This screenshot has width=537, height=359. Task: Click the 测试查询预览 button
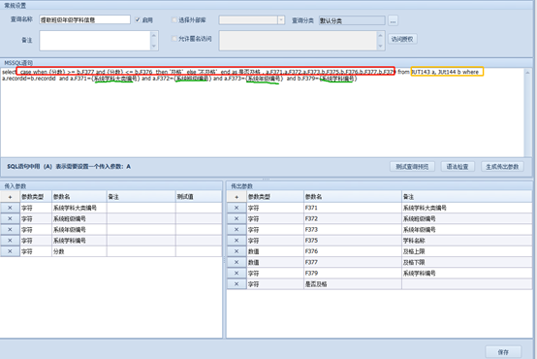tap(412, 167)
